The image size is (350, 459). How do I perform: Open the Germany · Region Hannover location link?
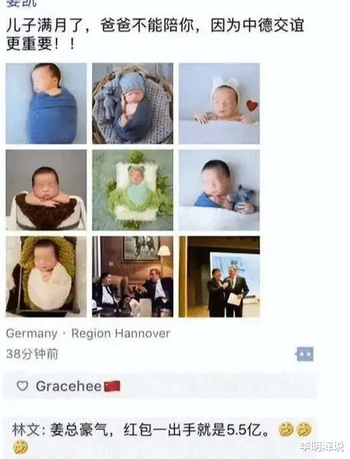pos(88,333)
